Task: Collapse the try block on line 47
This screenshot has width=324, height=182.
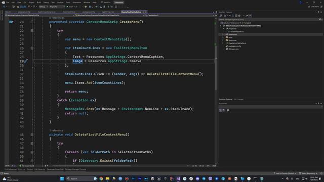Action: pos(32,143)
